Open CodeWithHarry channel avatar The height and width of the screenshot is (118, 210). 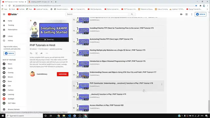(32, 74)
